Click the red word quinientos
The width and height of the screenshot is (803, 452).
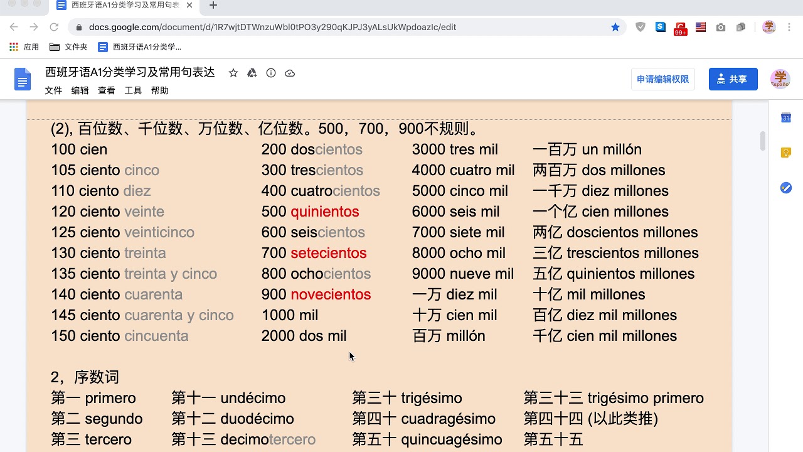tap(325, 212)
